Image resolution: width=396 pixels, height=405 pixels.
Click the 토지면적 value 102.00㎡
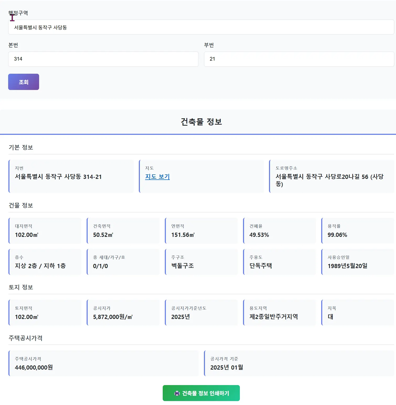27,317
